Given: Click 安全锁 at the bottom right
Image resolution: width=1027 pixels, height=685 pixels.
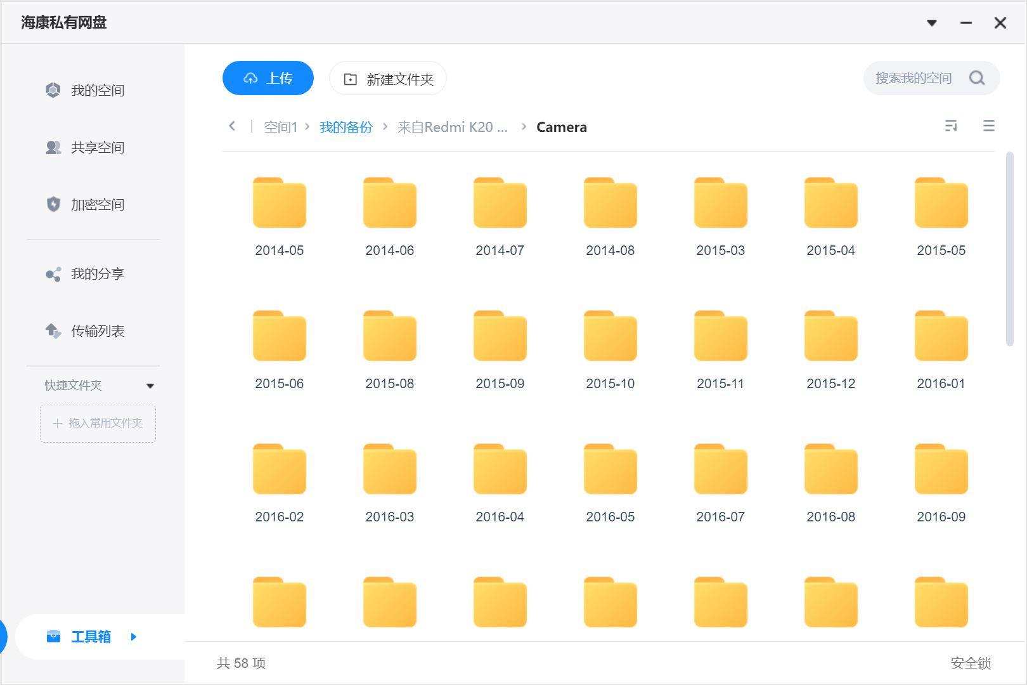Looking at the screenshot, I should click(x=970, y=663).
